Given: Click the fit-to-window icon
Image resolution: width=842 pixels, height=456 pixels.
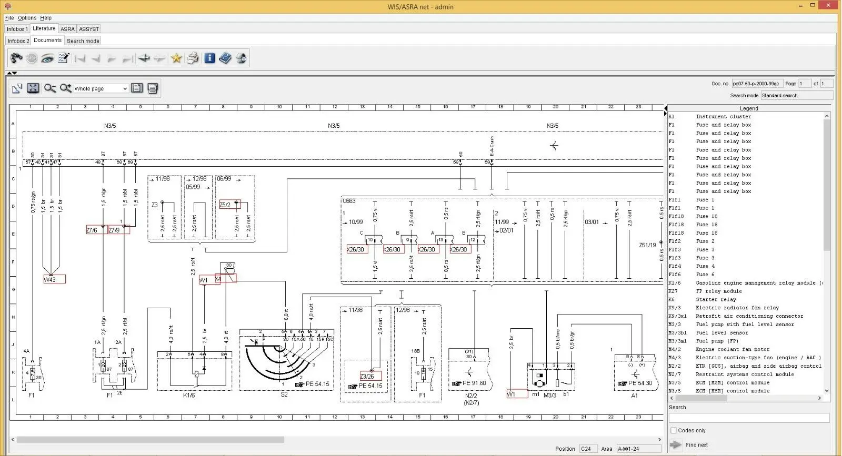Looking at the screenshot, I should (33, 88).
